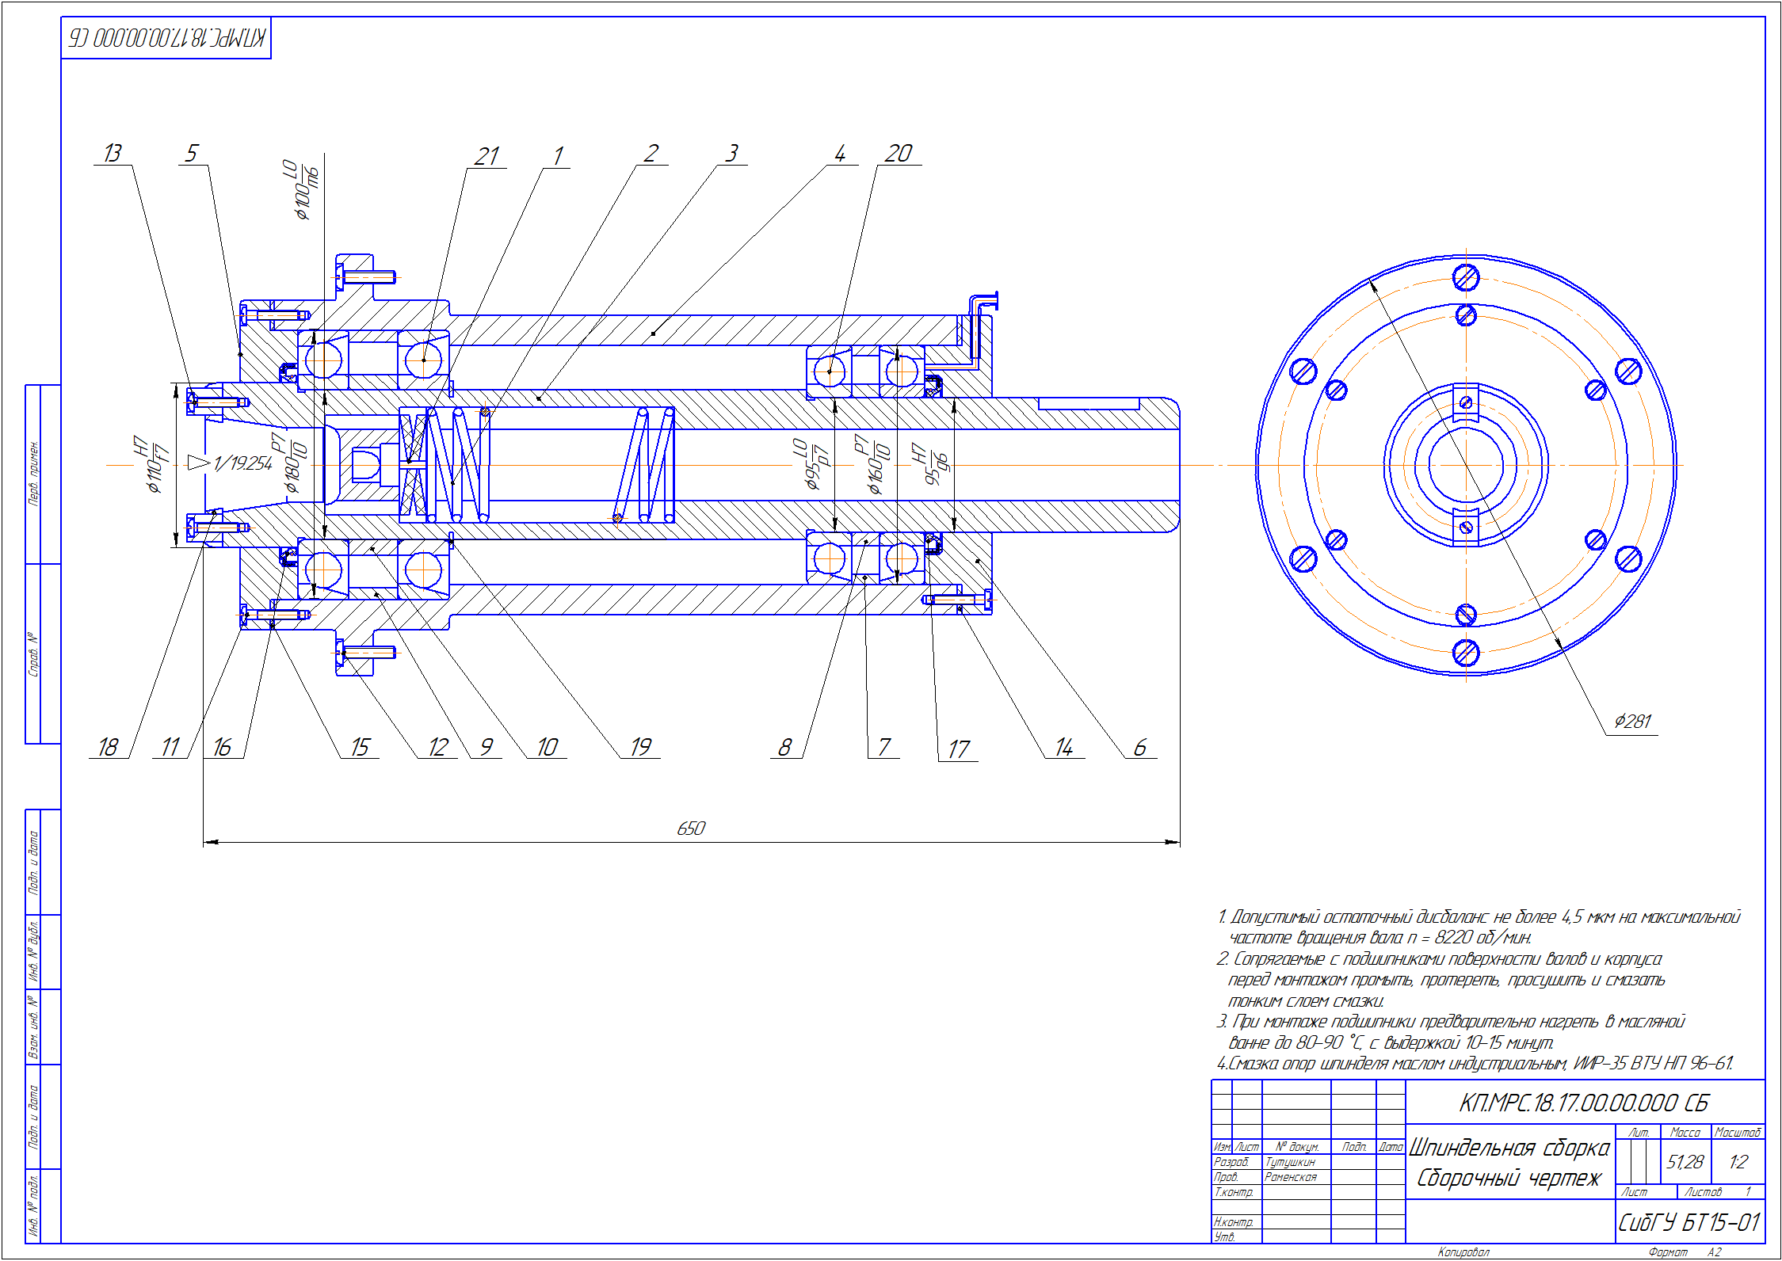Screen dimensions: 1782x1261
Task: Select the СибГУ БТ15-01 organization cell
Action: [x=1689, y=1222]
